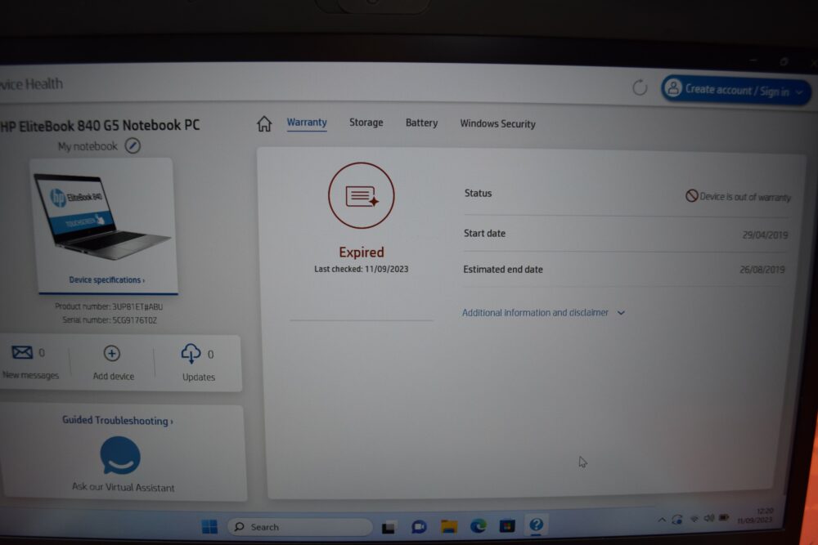Select the Serial number text

click(110, 320)
